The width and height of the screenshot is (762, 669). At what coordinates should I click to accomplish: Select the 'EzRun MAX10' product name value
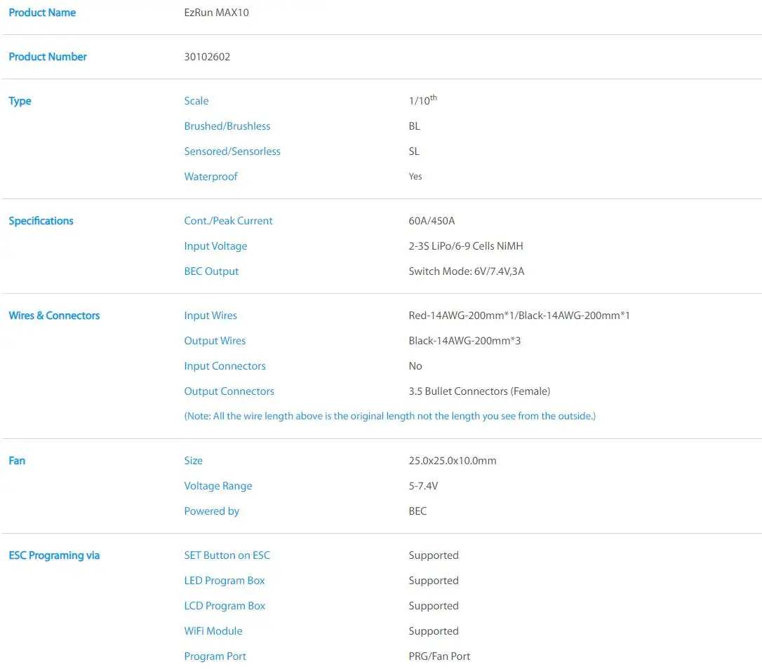pyautogui.click(x=216, y=13)
